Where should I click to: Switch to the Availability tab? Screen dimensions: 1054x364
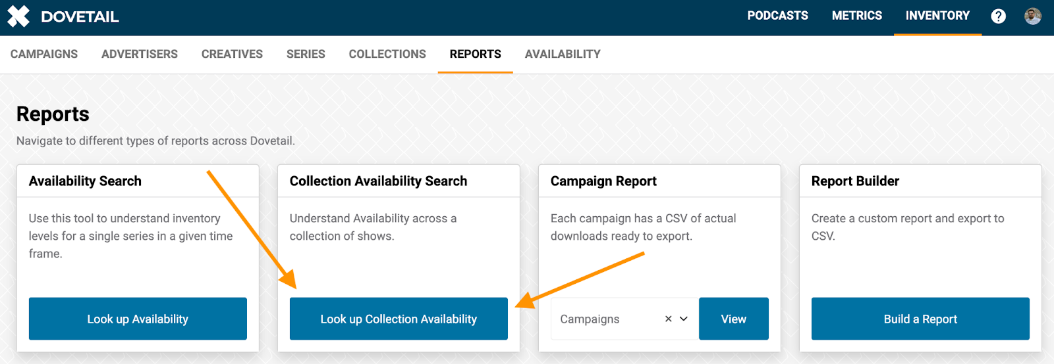(563, 54)
